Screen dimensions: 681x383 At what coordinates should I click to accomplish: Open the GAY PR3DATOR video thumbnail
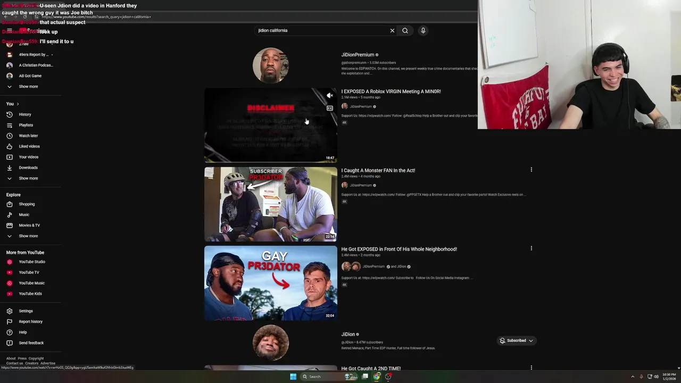point(271,283)
